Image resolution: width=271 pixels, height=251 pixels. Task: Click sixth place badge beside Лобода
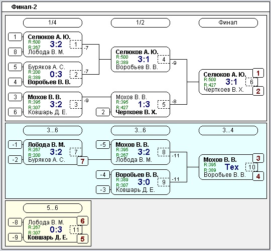click(x=82, y=221)
